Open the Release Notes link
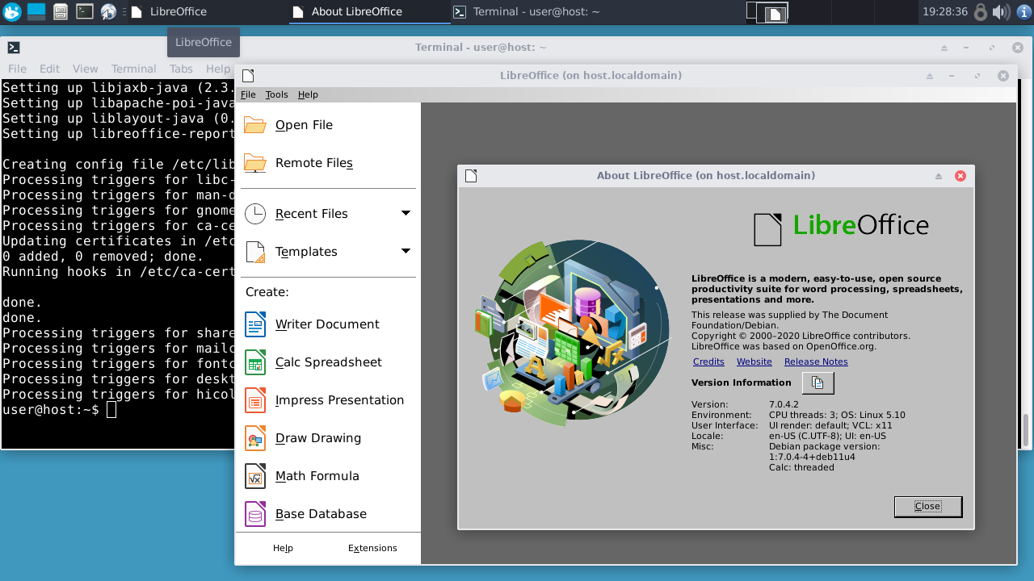Image resolution: width=1034 pixels, height=581 pixels. click(816, 362)
